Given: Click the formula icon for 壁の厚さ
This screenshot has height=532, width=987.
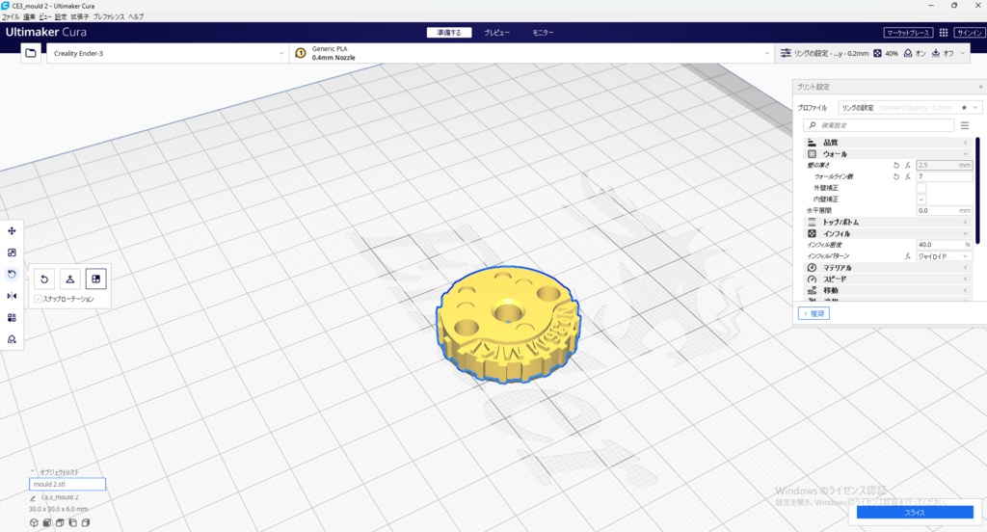Looking at the screenshot, I should coord(908,166).
